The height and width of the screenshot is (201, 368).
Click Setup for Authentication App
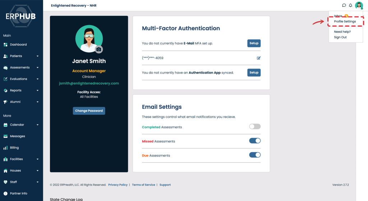[x=254, y=73]
